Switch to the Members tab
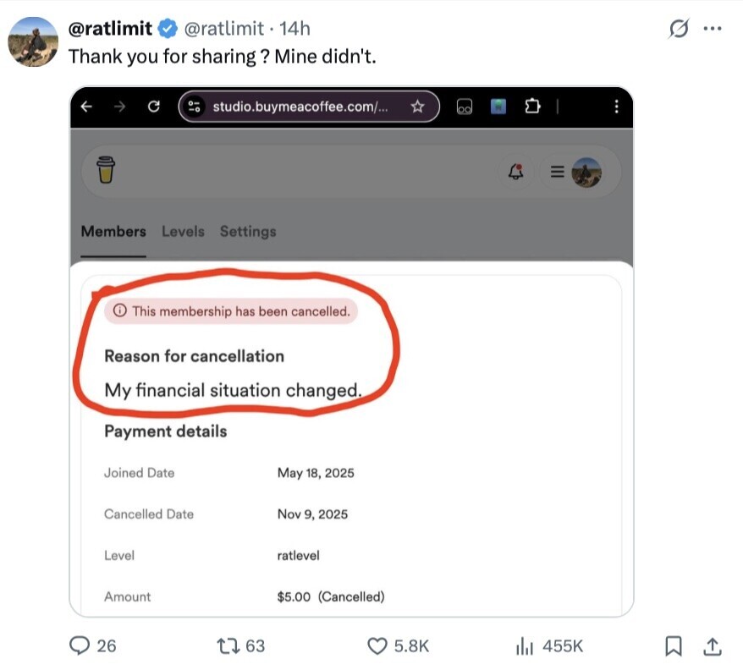The image size is (743, 670). (113, 231)
